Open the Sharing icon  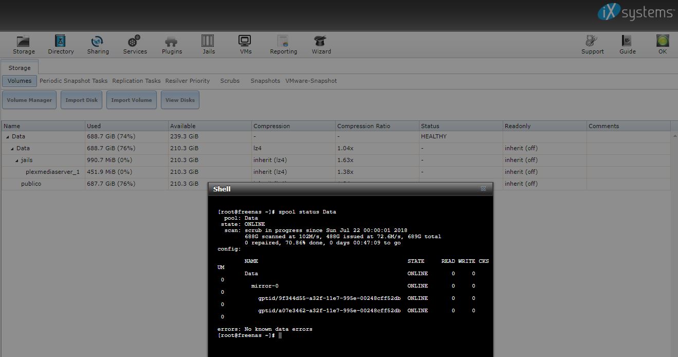pos(98,44)
